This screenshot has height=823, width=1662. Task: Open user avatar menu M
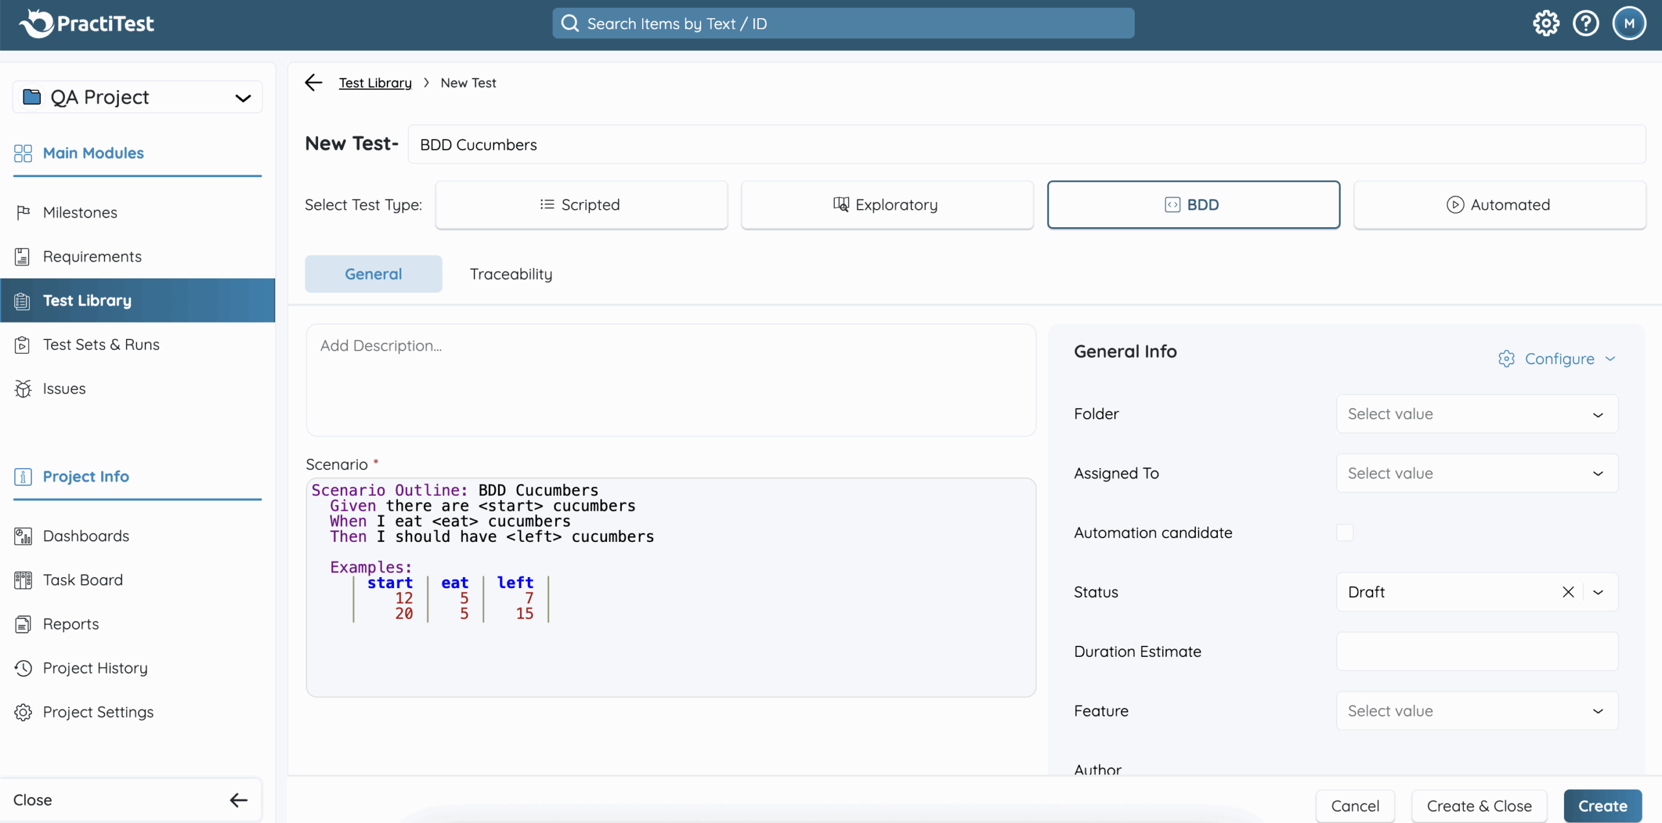(x=1628, y=24)
